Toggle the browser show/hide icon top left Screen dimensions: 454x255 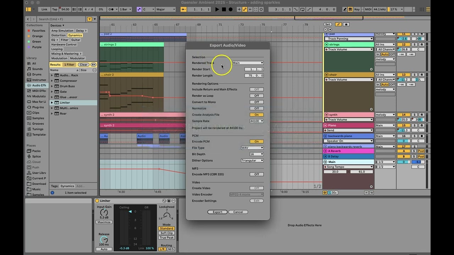[x=28, y=9]
